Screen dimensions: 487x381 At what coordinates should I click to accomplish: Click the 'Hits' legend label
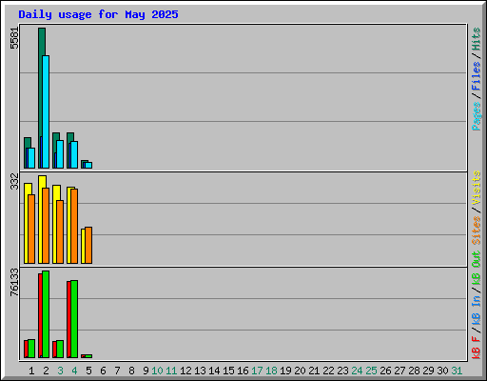tap(476, 39)
